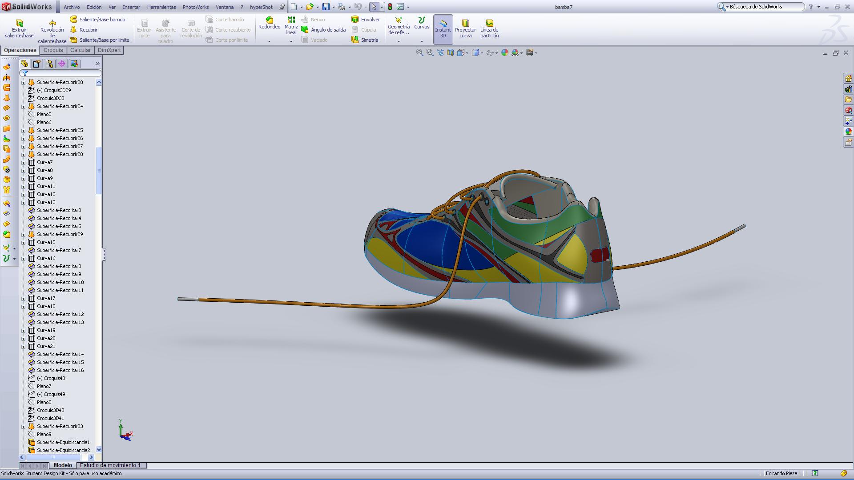
Task: Click the Ángulo de salida draft icon
Action: coord(305,30)
